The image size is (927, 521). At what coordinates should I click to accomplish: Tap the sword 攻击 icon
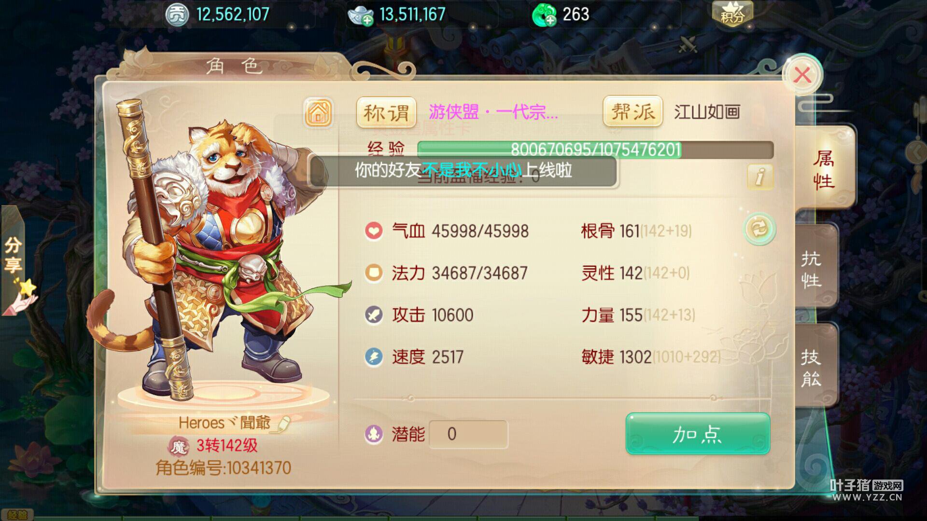[373, 315]
